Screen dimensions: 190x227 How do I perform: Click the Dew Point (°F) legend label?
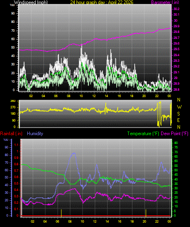[x=174, y=134]
